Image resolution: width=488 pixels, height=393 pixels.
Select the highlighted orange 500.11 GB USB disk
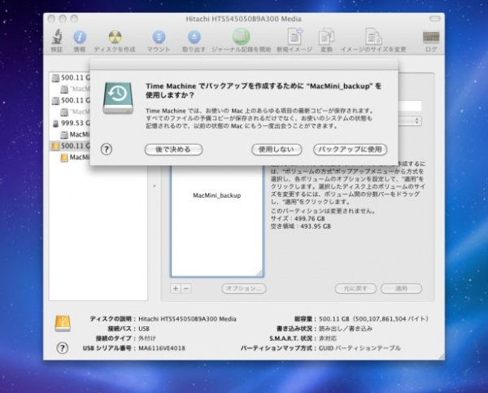click(x=70, y=146)
